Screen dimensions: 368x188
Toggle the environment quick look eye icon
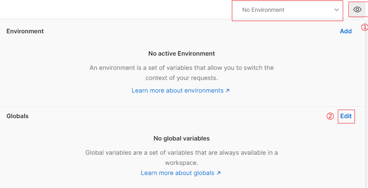click(x=357, y=10)
